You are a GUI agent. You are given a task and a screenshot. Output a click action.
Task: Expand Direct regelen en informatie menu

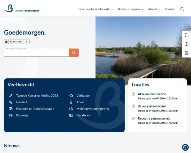click(x=95, y=9)
